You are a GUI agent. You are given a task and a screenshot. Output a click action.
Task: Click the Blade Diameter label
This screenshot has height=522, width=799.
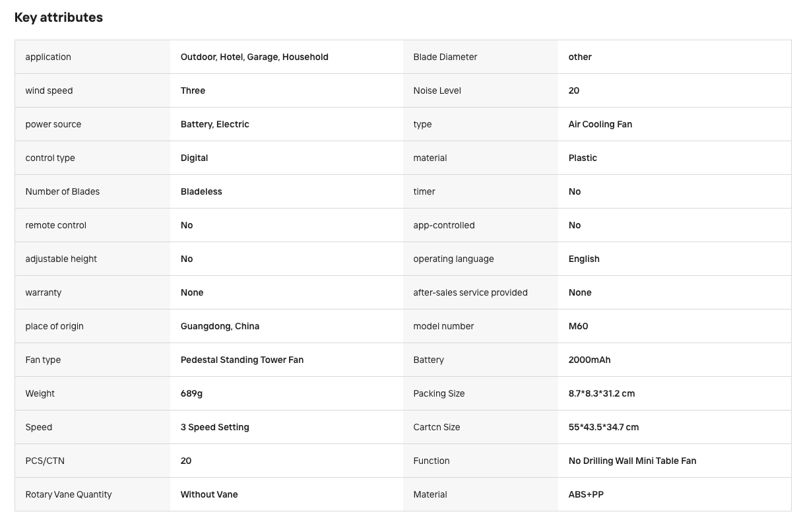pos(445,57)
